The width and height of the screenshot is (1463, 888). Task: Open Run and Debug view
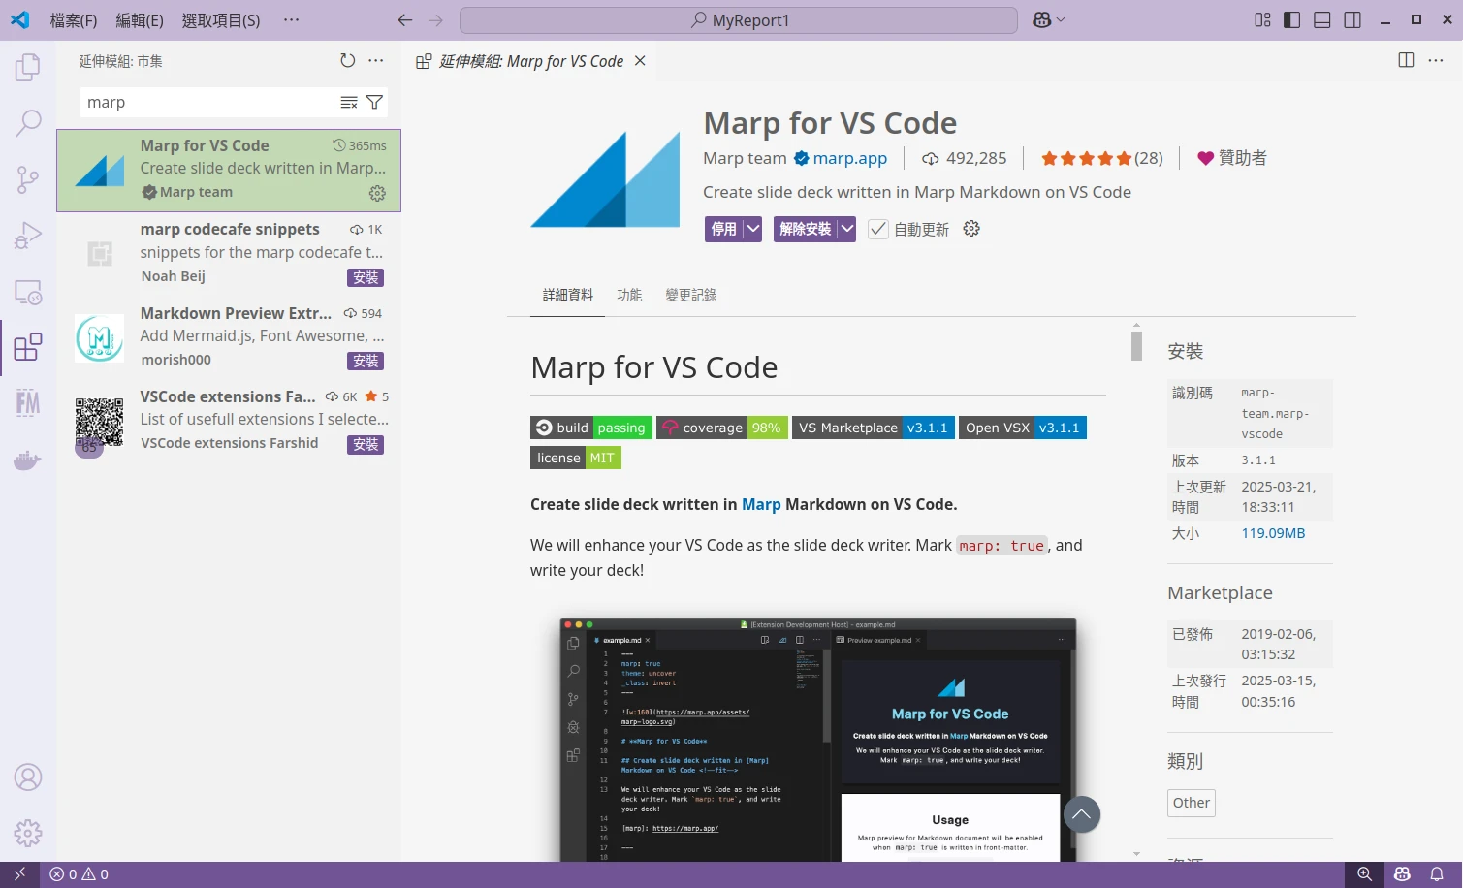28,236
